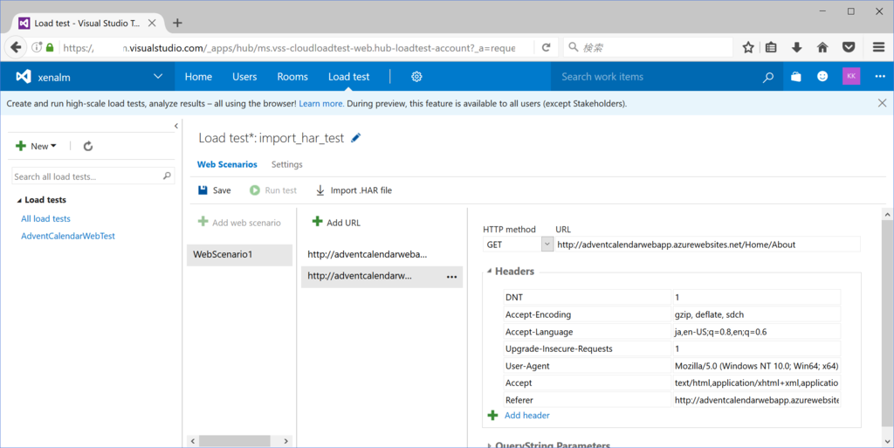Go to the Home hub
This screenshot has height=448, width=894.
coord(198,76)
